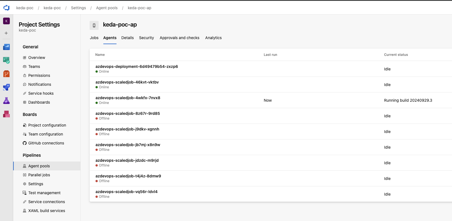Open Project configuration under Boards

point(47,125)
